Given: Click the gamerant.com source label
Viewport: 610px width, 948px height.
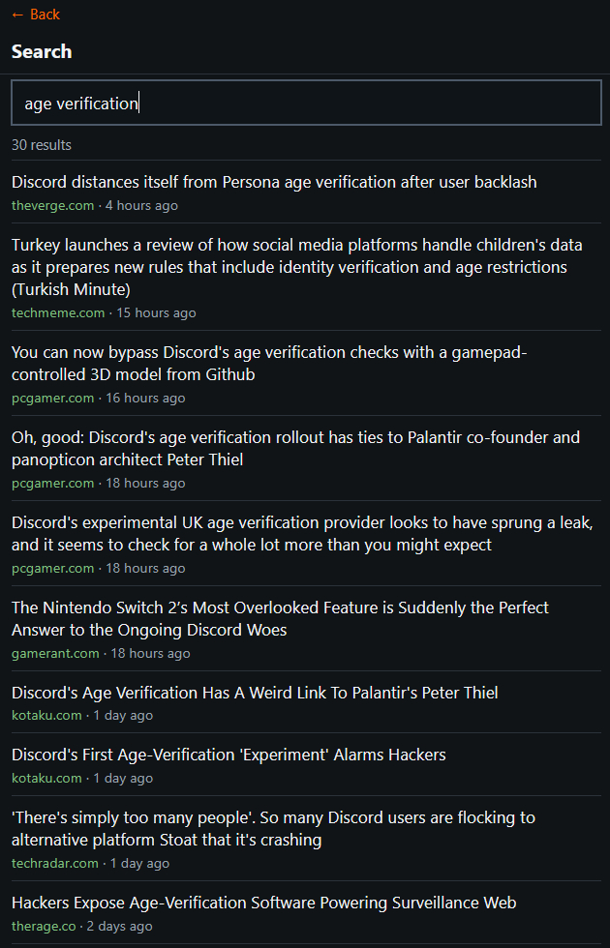Looking at the screenshot, I should pyautogui.click(x=55, y=653).
